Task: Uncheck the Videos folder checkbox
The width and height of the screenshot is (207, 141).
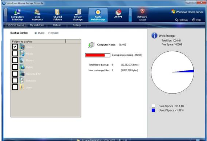Action: (x=15, y=47)
